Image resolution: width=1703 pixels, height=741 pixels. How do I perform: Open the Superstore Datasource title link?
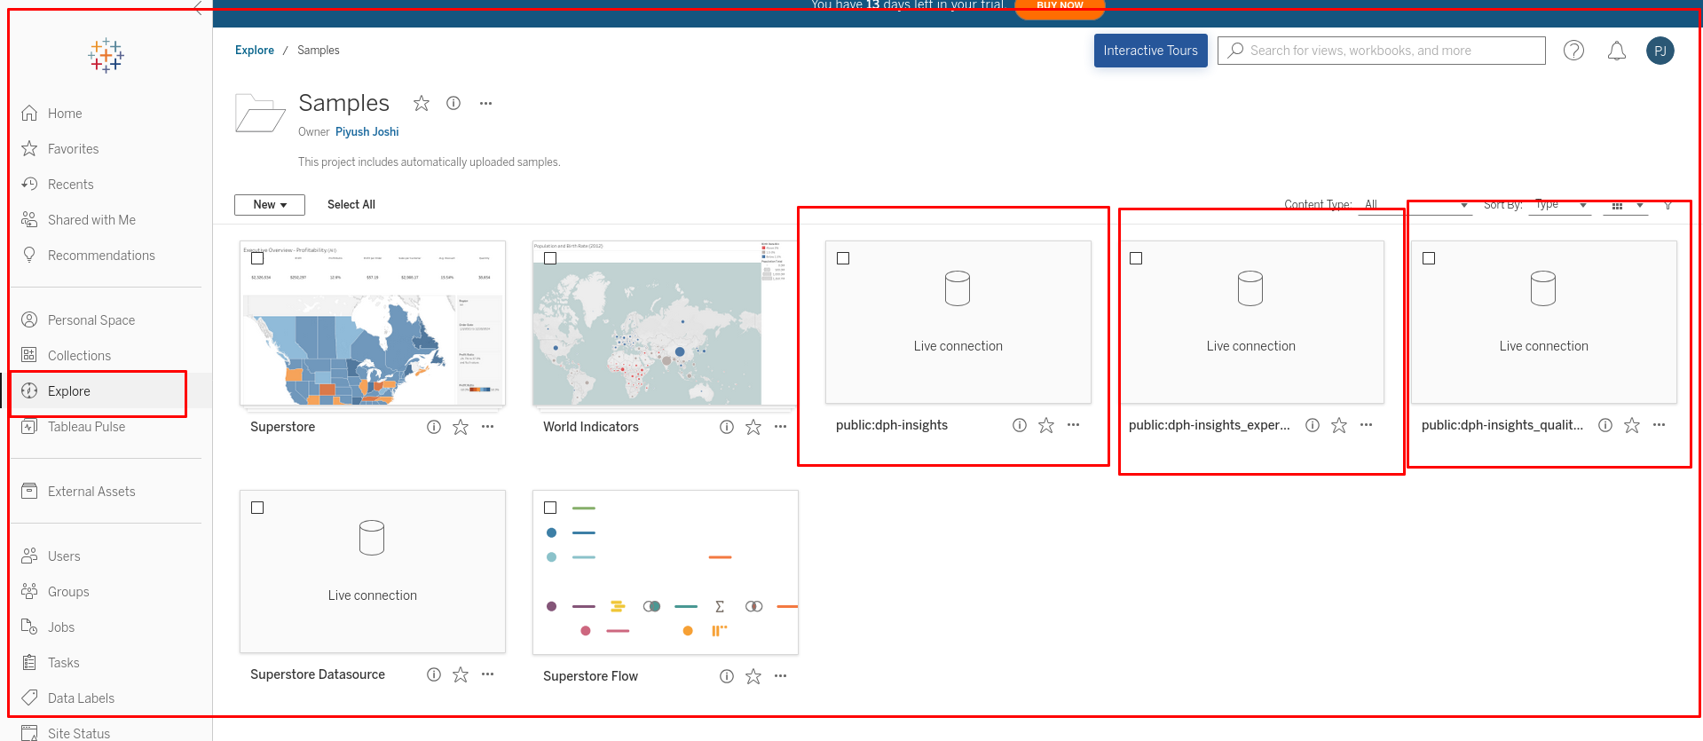[x=318, y=674]
